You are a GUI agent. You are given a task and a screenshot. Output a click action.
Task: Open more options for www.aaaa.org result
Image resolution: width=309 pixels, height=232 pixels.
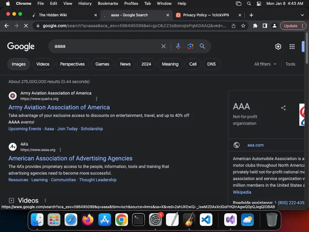(60, 150)
